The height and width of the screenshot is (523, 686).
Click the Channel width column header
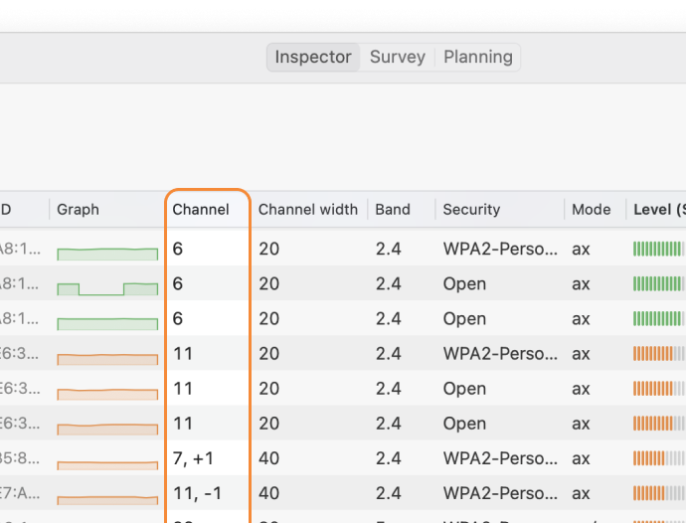click(x=308, y=209)
